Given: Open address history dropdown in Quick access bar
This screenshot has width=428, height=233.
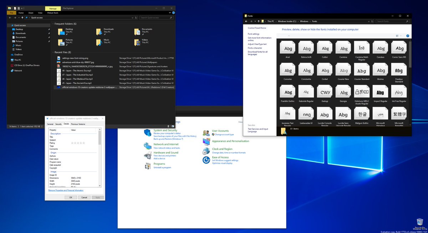Looking at the screenshot, I should [x=132, y=17].
